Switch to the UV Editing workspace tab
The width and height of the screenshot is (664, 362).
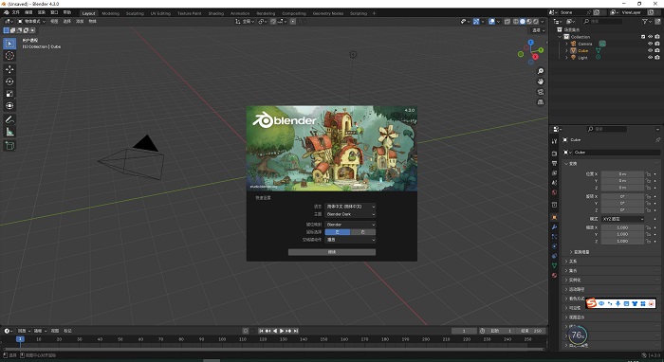160,13
